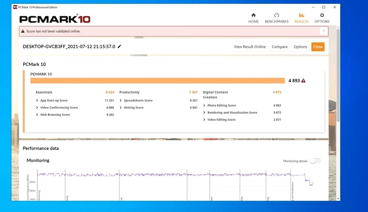Expand Spreadsheets Score row

120,100
